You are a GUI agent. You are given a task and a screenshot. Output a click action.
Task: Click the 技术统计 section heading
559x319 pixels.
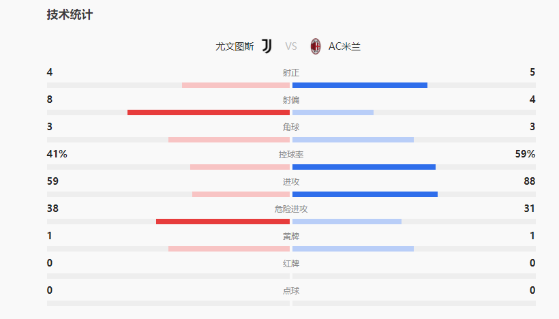(x=69, y=15)
